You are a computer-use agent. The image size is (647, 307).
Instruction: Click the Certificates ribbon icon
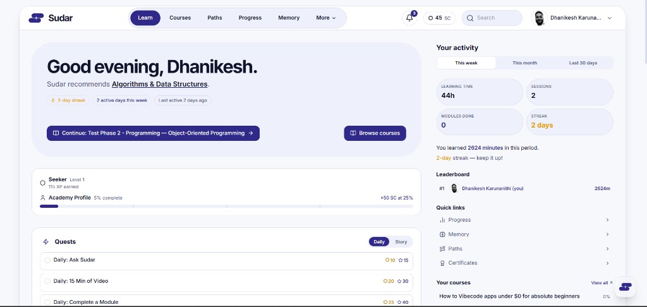tap(442, 263)
